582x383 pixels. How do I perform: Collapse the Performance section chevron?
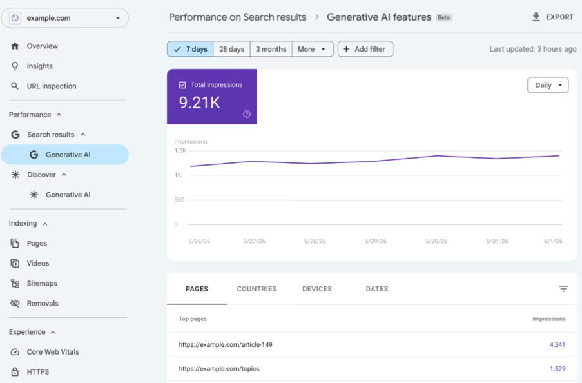(x=59, y=115)
